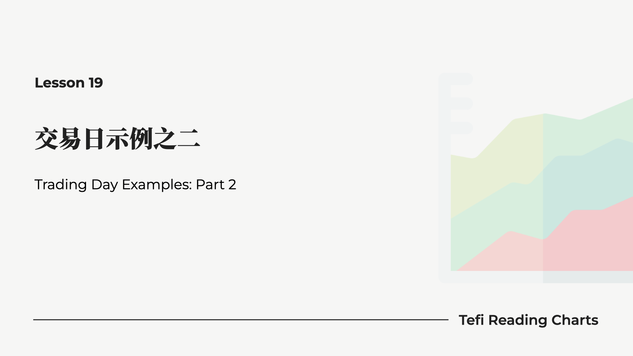
Task: Click the last character 二 of the title
Action: (189, 139)
